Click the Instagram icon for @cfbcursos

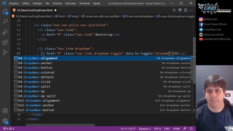click(x=201, y=19)
